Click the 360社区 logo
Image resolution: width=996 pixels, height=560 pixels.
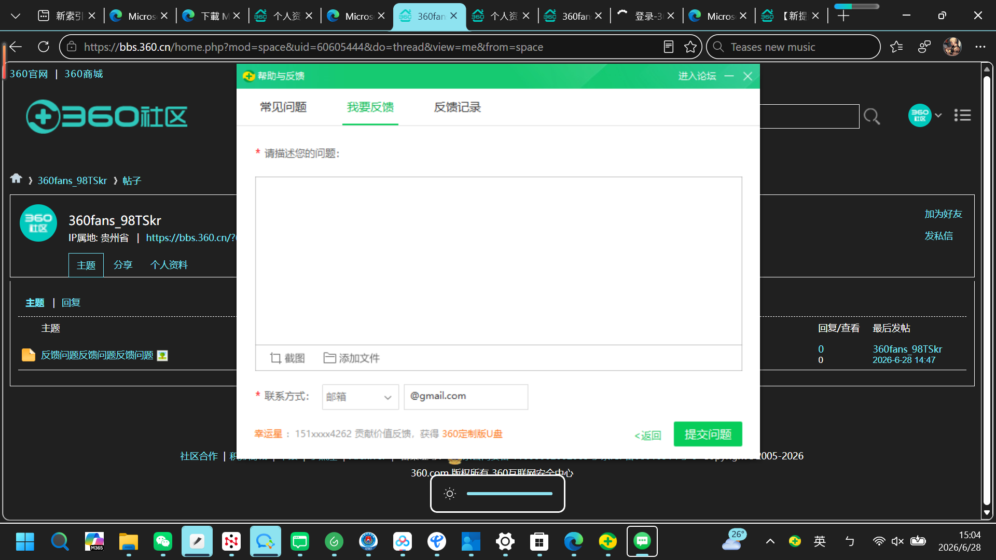107,116
